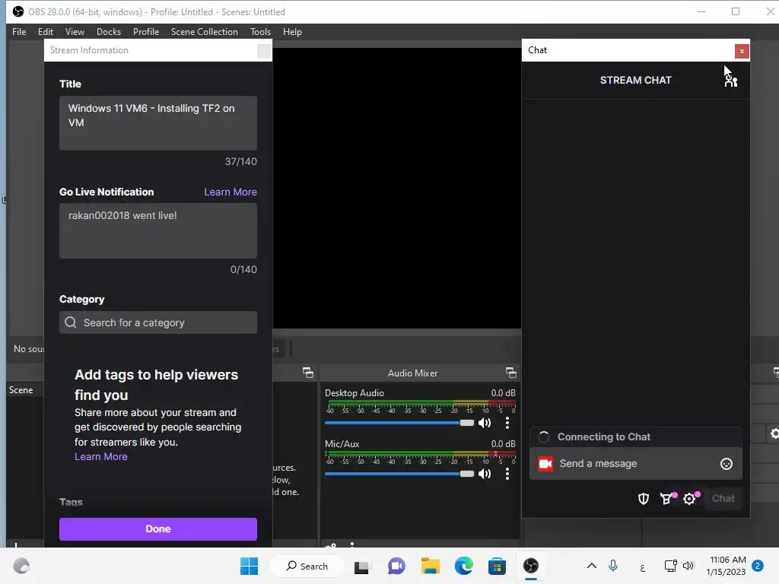Open File Explorer from taskbar
Image resolution: width=779 pixels, height=584 pixels.
[x=431, y=566]
